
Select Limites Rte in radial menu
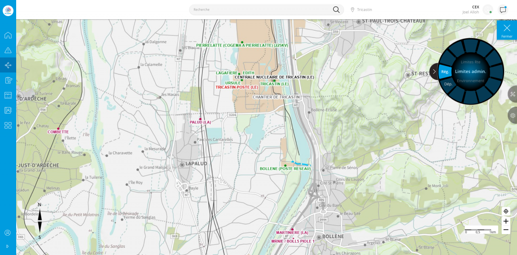[x=471, y=62]
